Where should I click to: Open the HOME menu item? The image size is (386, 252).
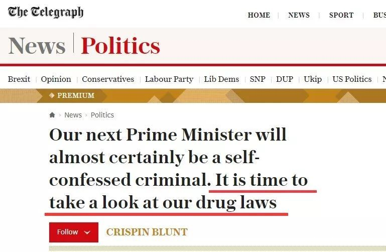point(259,15)
